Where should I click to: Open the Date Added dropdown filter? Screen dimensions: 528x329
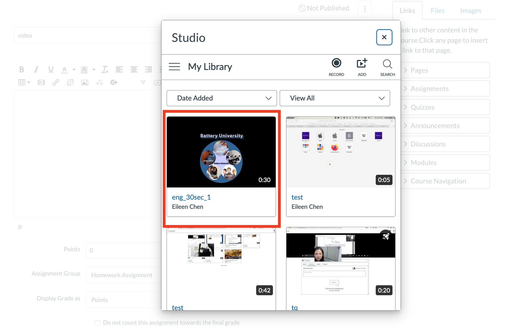[x=222, y=98]
